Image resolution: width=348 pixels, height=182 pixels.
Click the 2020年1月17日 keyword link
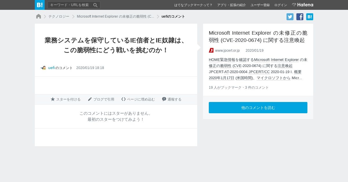tap(222, 78)
